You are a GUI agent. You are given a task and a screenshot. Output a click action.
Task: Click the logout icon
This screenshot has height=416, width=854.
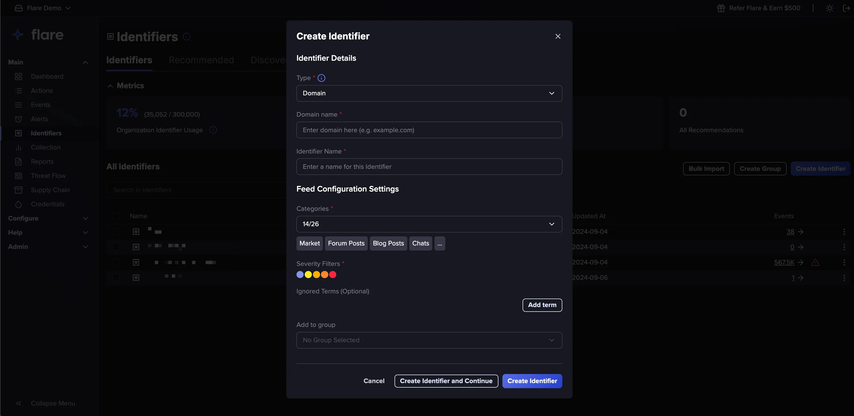(846, 8)
